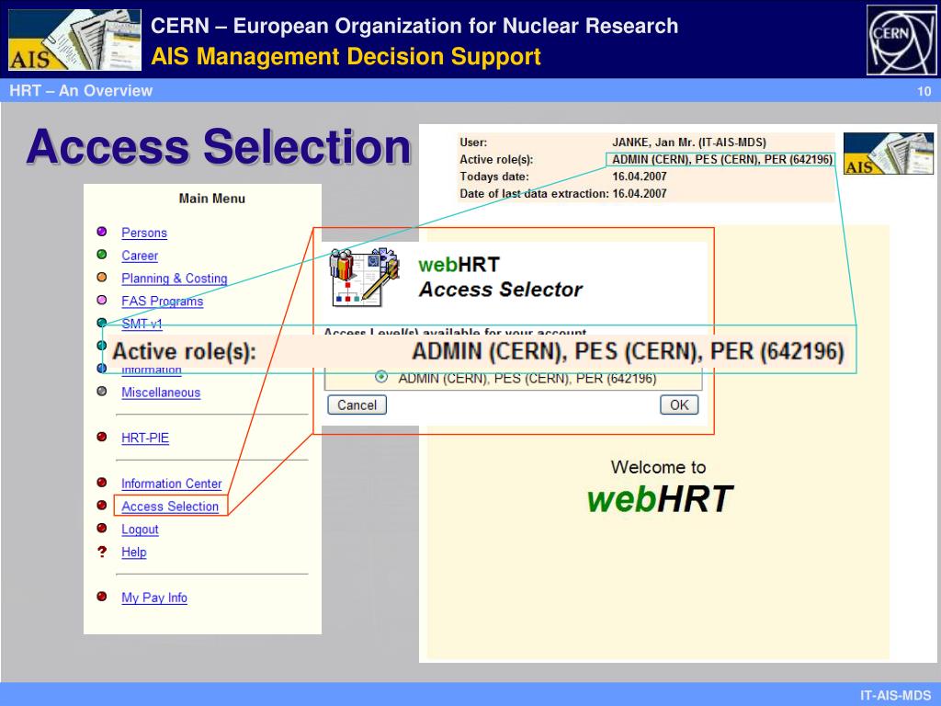The width and height of the screenshot is (941, 706).
Task: Click the active roles value in header
Action: tap(722, 160)
